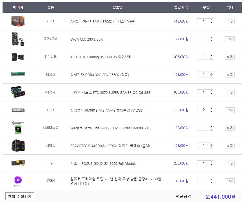Click the SSD quantity field showing 2
244x202 pixels.
204,110
